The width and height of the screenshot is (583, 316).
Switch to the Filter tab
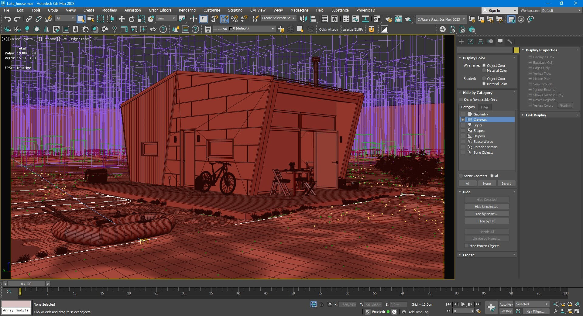484,107
